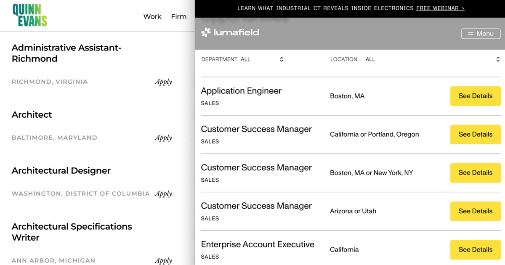Apply for the Architect position in Baltimore
The height and width of the screenshot is (265, 505).
163,138
